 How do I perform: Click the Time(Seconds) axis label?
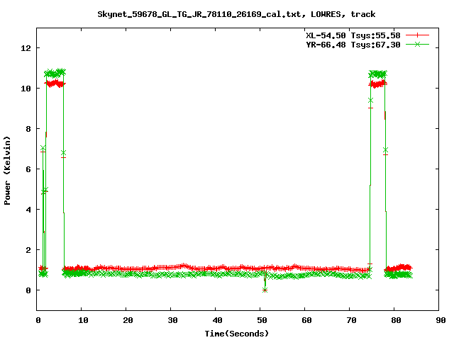coord(236,334)
